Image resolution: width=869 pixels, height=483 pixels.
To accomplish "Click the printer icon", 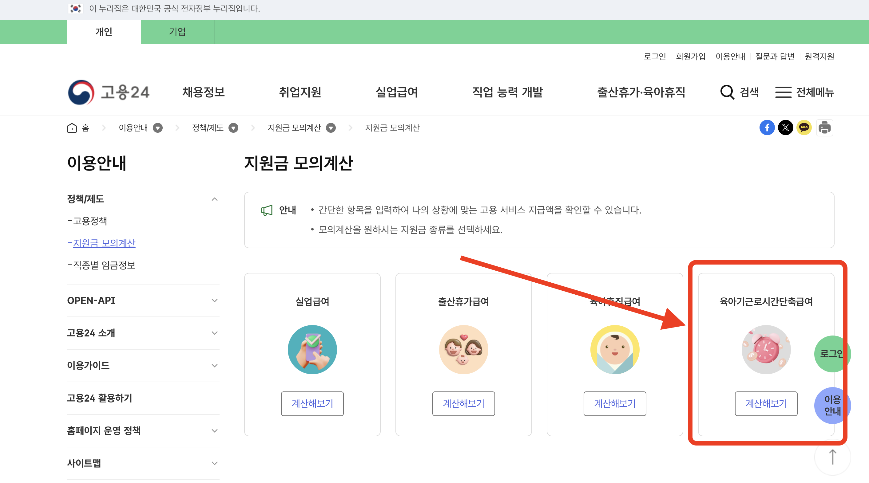I will pyautogui.click(x=824, y=128).
